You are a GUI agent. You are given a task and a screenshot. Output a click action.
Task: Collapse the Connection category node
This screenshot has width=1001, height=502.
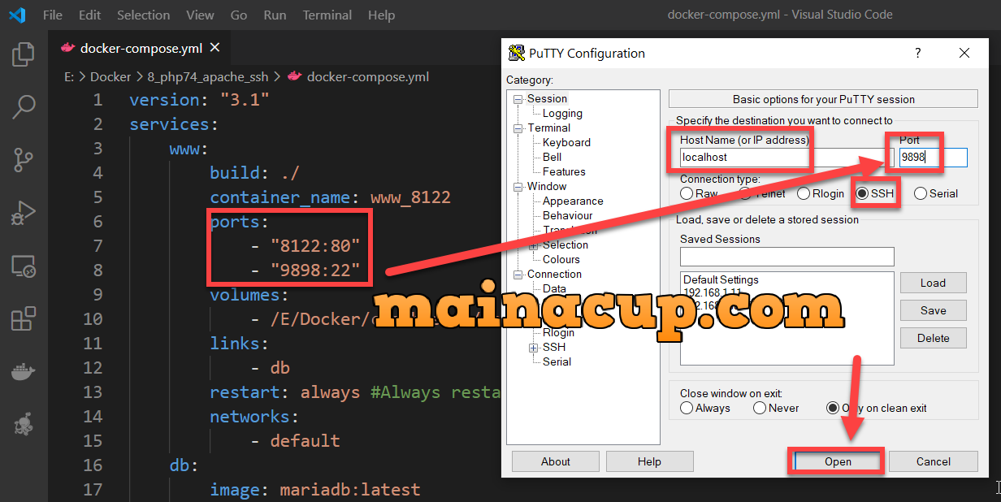coord(518,275)
